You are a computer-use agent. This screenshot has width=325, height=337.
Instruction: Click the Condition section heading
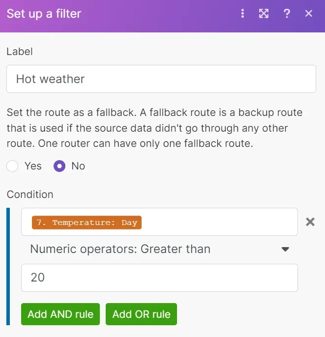30,195
